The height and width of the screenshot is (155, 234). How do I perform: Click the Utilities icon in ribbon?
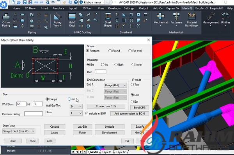click(x=225, y=16)
